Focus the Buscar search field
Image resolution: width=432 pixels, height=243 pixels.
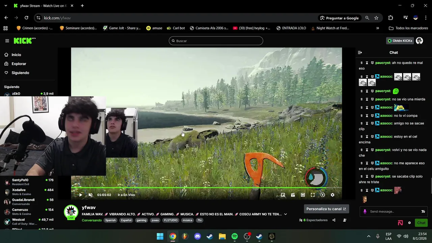216,41
